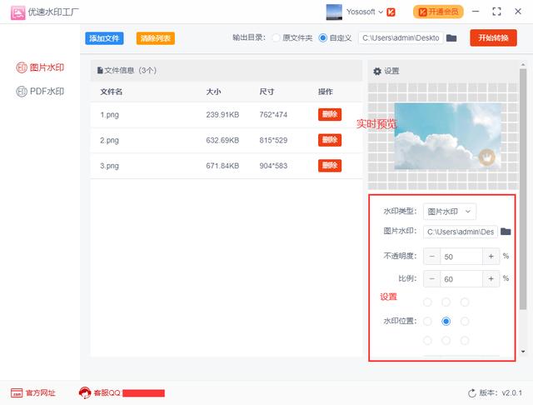Browse for watermark image folder icon
533x405 pixels.
pyautogui.click(x=506, y=232)
